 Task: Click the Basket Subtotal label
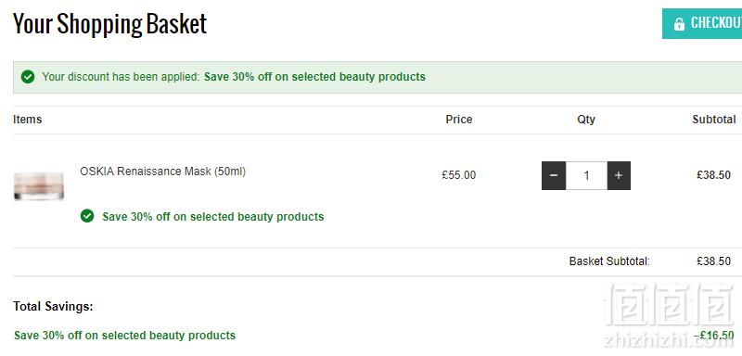tap(609, 261)
